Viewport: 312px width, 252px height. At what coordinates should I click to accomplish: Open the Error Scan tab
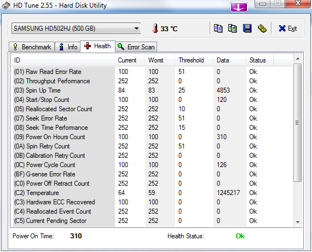[x=136, y=47]
